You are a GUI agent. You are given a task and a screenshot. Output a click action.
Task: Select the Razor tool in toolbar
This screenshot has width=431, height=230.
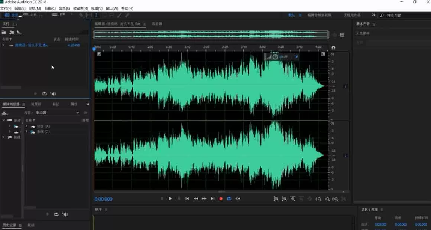(81, 15)
